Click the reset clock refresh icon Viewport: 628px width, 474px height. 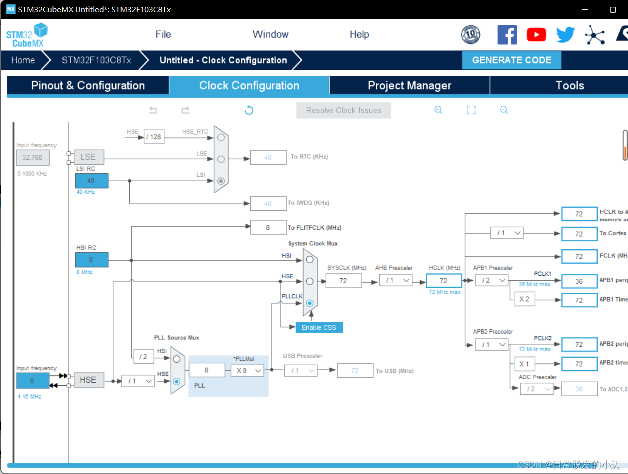click(249, 110)
